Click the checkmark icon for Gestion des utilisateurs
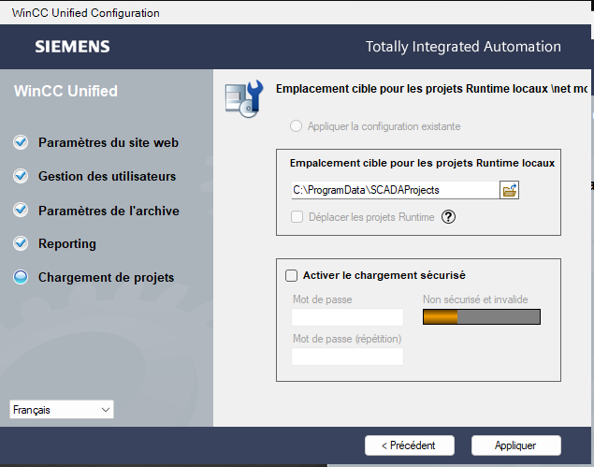594x467 pixels. [21, 176]
